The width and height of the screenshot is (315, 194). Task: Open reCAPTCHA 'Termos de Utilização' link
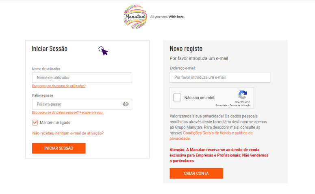pyautogui.click(x=240, y=106)
